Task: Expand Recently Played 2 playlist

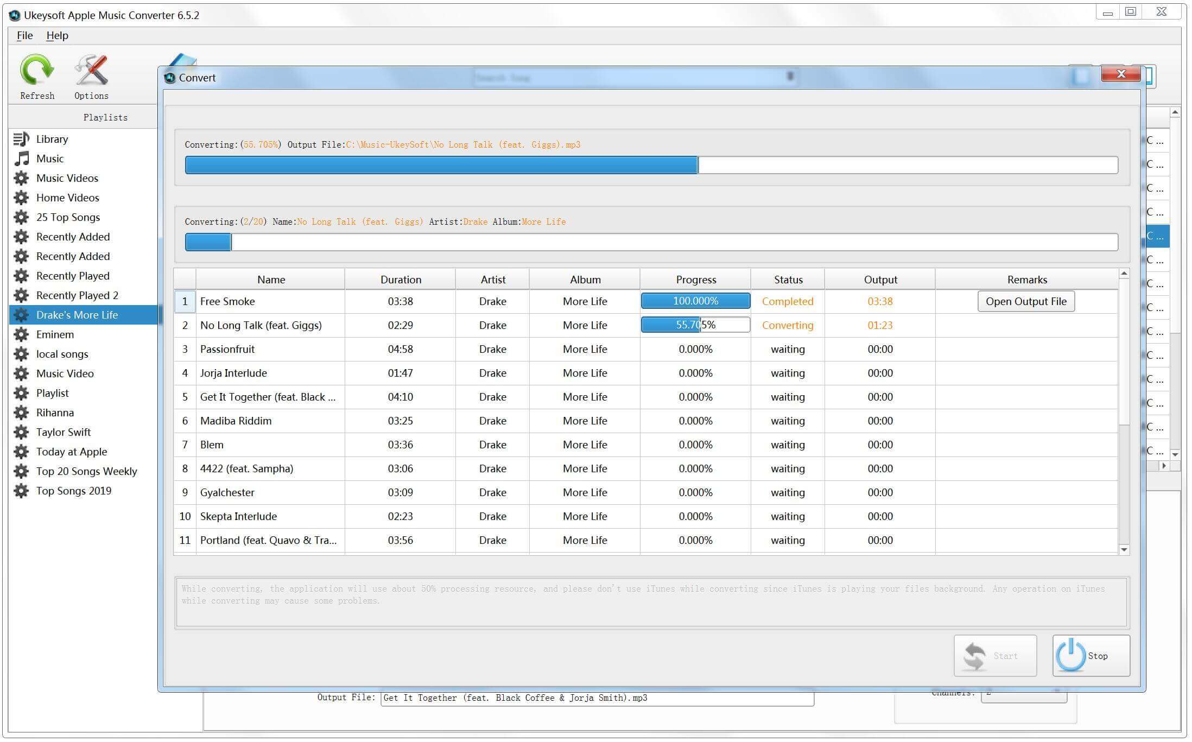Action: [78, 294]
